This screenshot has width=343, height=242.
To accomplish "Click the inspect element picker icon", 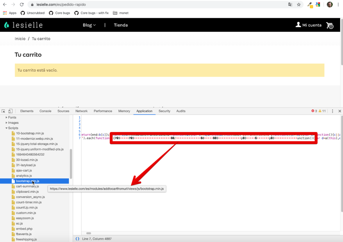I will coord(3,111).
